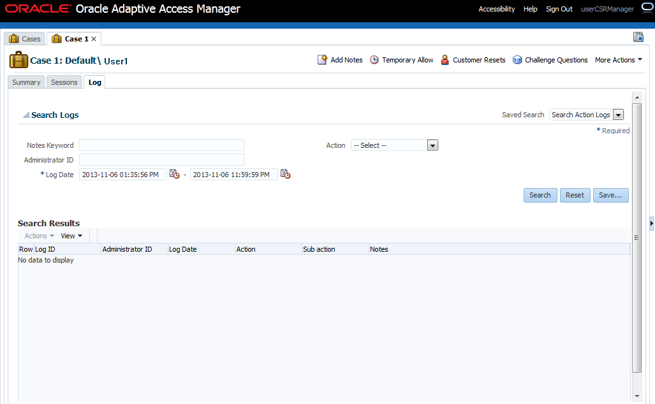This screenshot has height=404, width=655.
Task: Sort by the Log Date column header
Action: pyautogui.click(x=202, y=249)
